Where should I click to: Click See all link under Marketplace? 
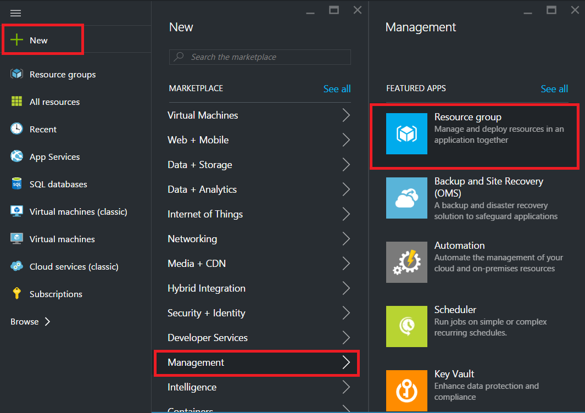click(337, 89)
